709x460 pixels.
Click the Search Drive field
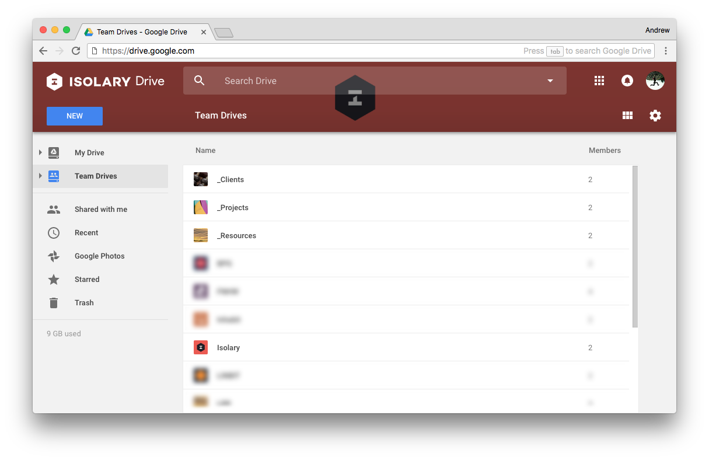[375, 81]
